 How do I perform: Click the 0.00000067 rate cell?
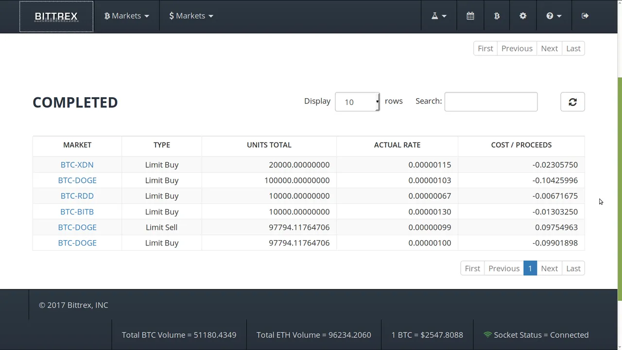[397, 196]
